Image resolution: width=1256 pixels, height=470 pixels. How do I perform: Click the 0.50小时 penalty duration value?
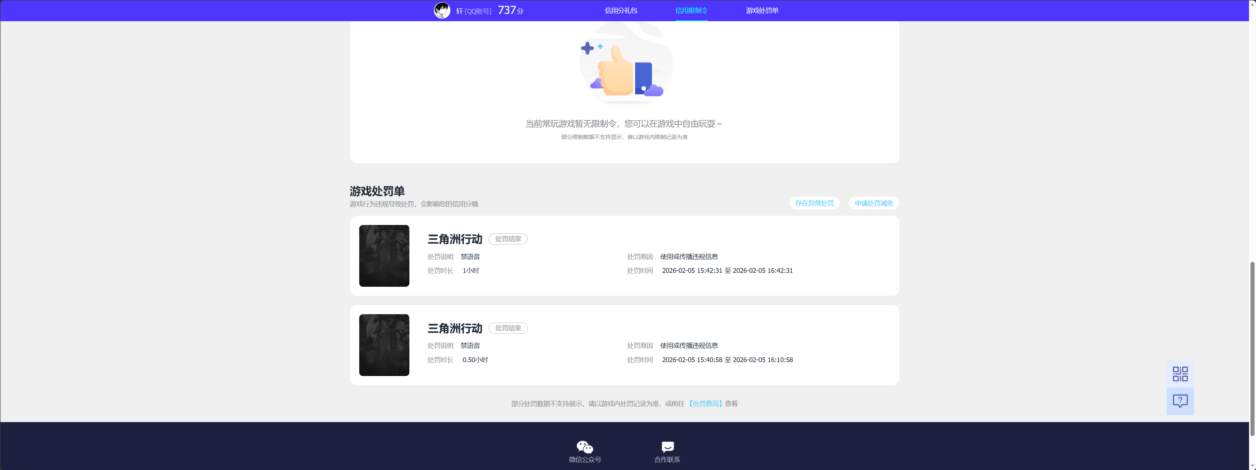coord(475,360)
